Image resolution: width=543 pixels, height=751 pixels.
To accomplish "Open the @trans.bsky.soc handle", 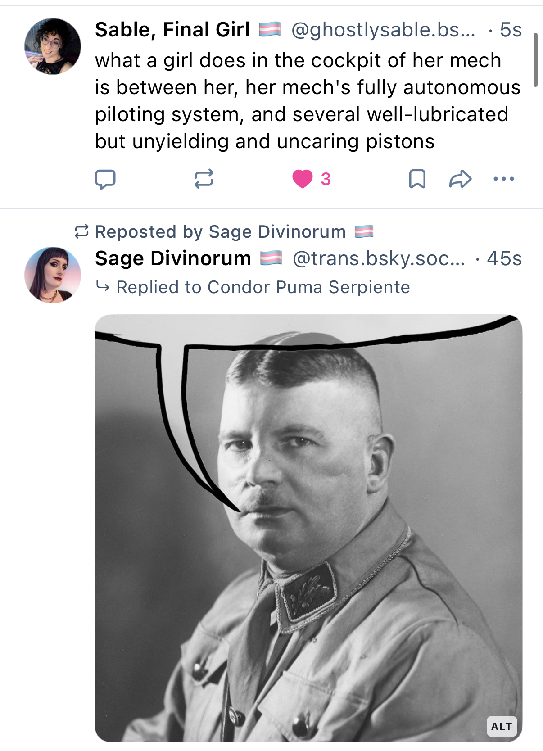I will pyautogui.click(x=378, y=258).
